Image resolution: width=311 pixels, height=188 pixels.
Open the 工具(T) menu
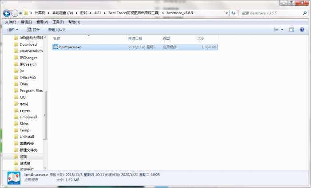(x=58, y=22)
